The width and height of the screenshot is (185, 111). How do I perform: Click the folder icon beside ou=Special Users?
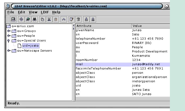tap(14, 41)
